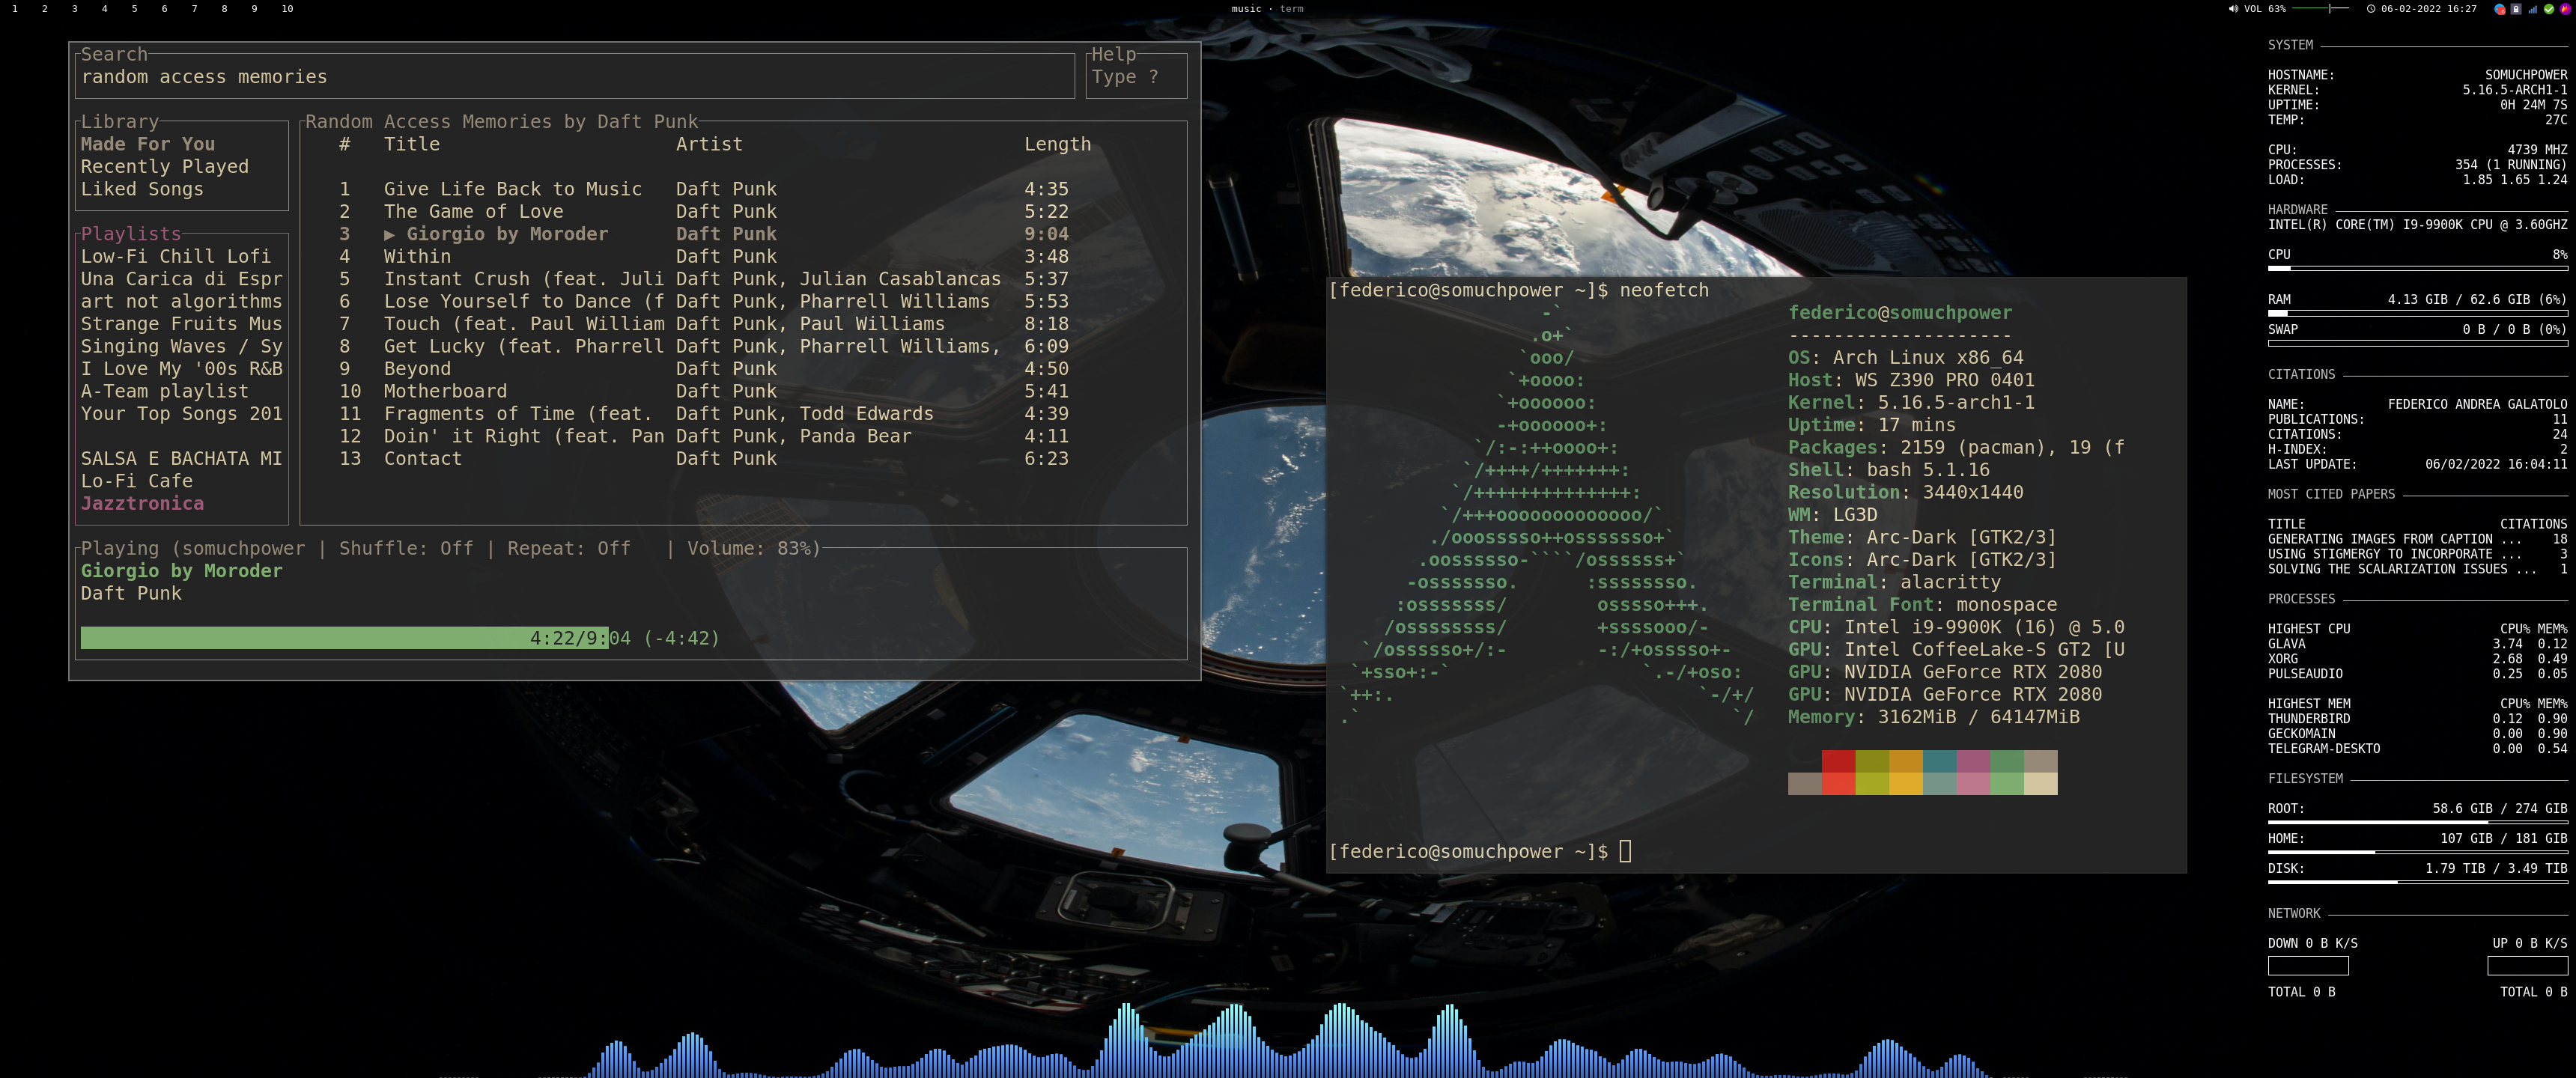This screenshot has height=1078, width=2576.
Task: Click the volume speaker icon in the top bar
Action: (x=2233, y=9)
